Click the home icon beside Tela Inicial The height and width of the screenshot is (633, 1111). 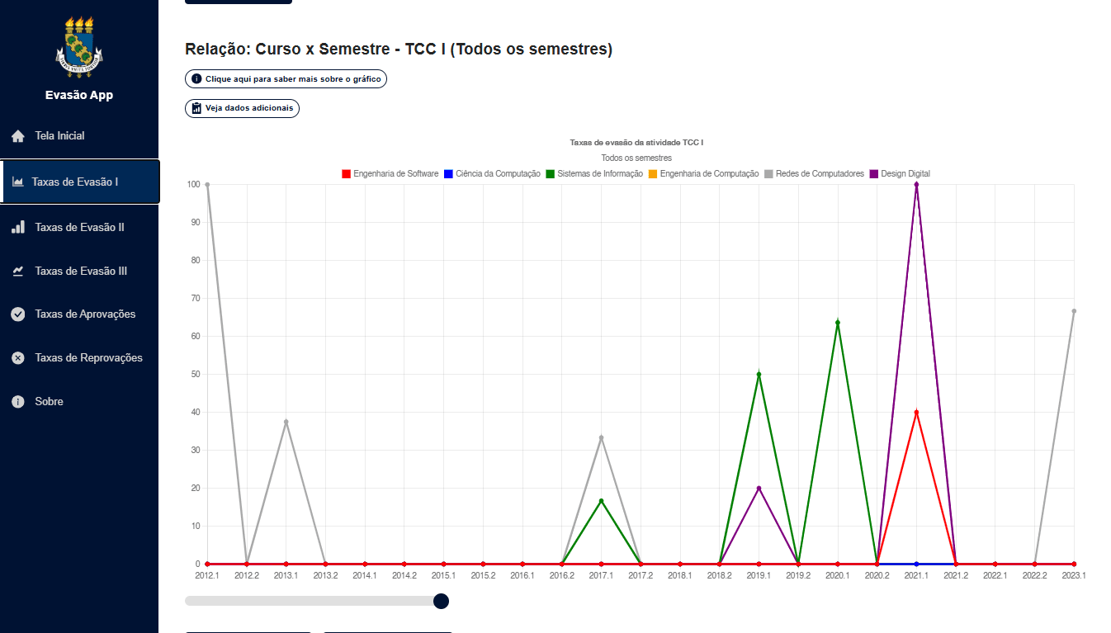click(18, 136)
